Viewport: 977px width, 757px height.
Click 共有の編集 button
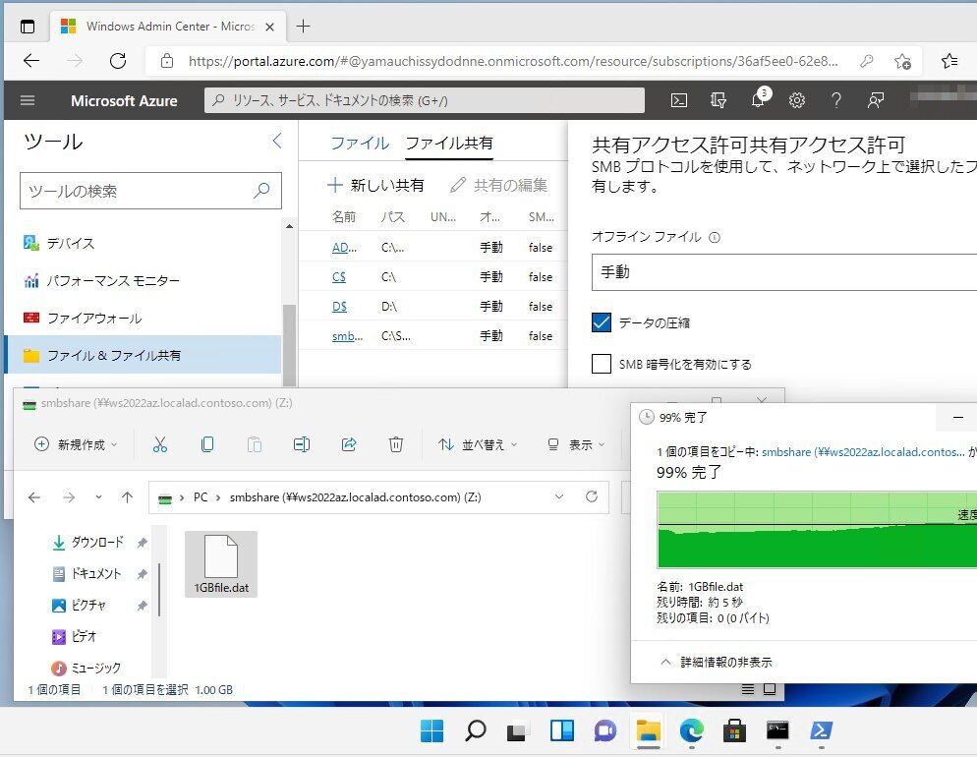[499, 185]
